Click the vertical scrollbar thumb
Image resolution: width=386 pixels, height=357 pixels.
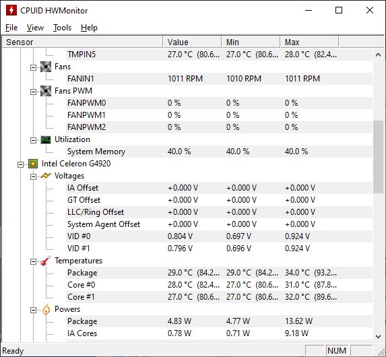pyautogui.click(x=378, y=157)
